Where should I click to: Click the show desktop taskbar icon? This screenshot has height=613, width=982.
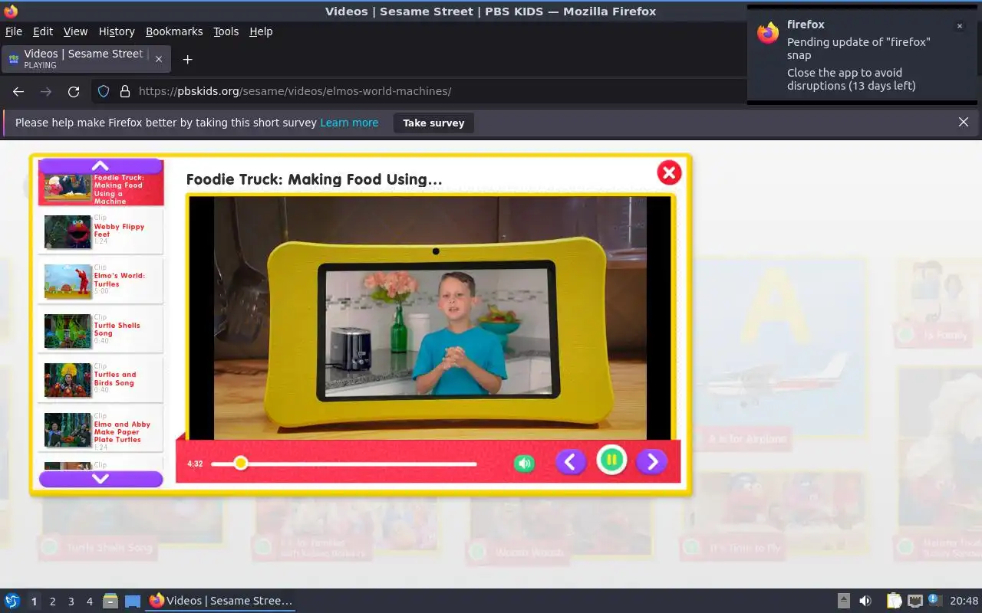click(x=133, y=601)
